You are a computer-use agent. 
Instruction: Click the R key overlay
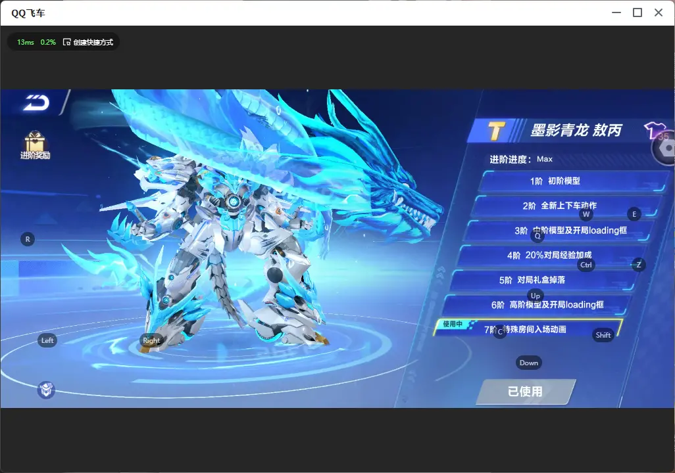click(28, 240)
